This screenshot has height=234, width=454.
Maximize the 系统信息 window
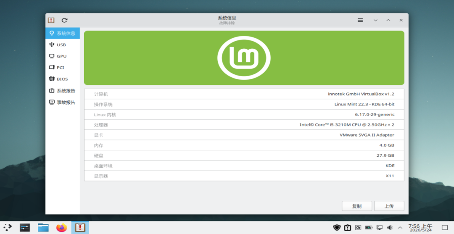388,20
